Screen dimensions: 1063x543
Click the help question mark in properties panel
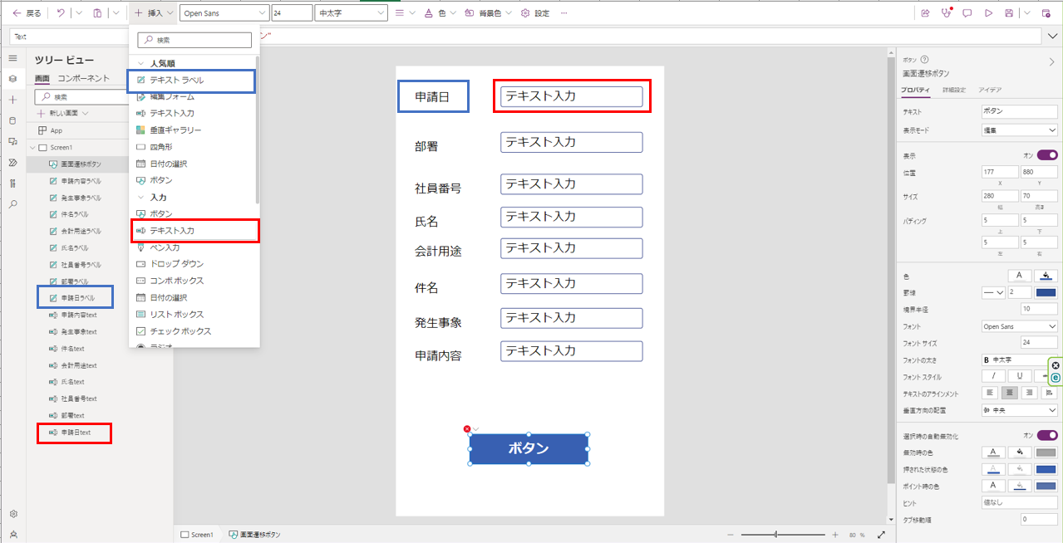point(924,60)
